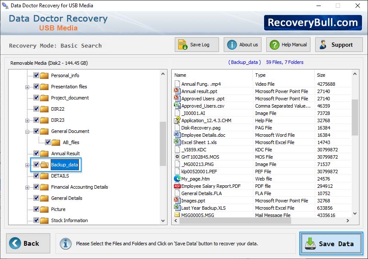Screen dimensions: 368x259
Task: Uncheck the Presentation files checkbox
Action: click(x=36, y=86)
